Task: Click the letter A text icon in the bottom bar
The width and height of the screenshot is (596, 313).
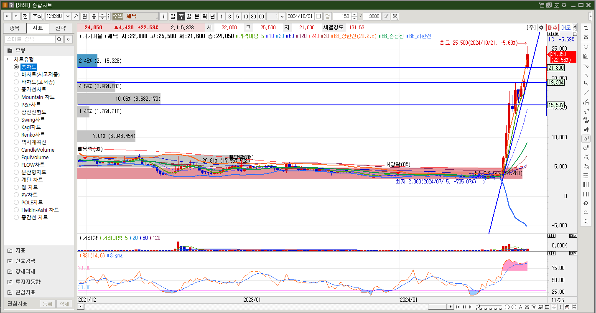Action: (520, 307)
